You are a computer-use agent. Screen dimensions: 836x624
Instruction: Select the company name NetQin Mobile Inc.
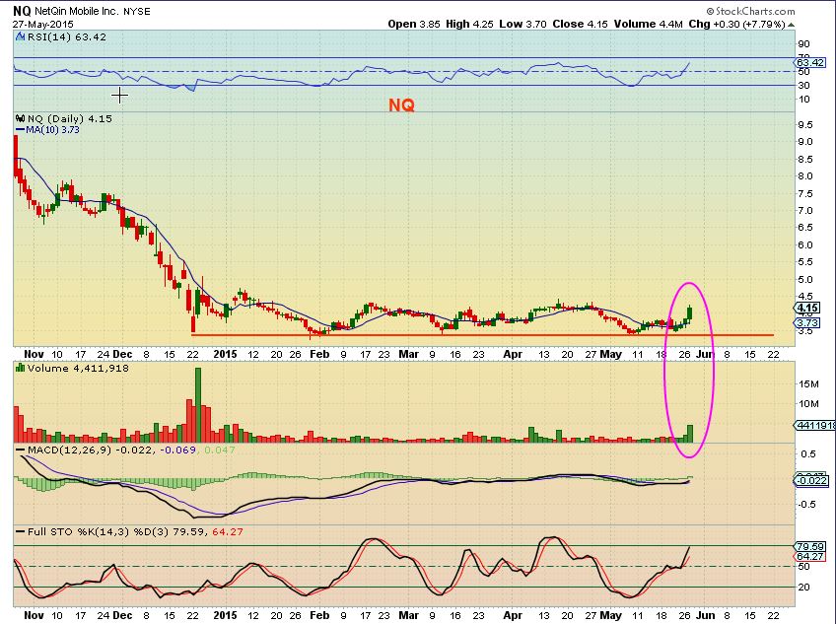coord(77,11)
